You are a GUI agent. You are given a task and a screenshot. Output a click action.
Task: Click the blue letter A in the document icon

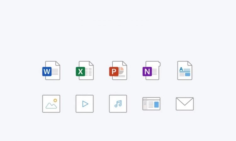coord(181,69)
